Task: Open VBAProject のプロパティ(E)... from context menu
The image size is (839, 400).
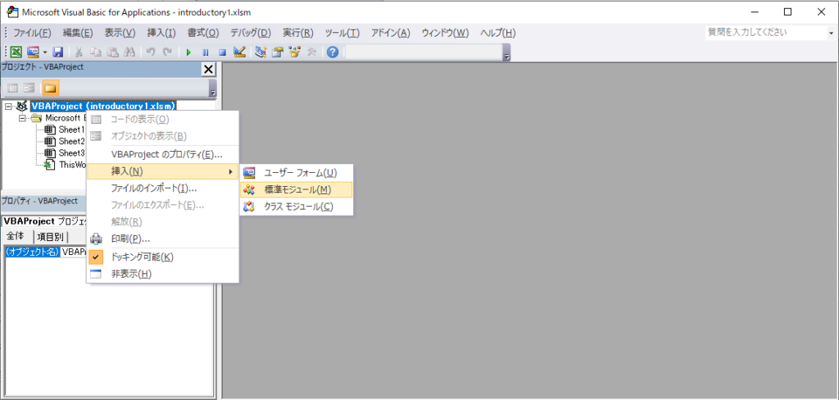Action: click(x=166, y=154)
